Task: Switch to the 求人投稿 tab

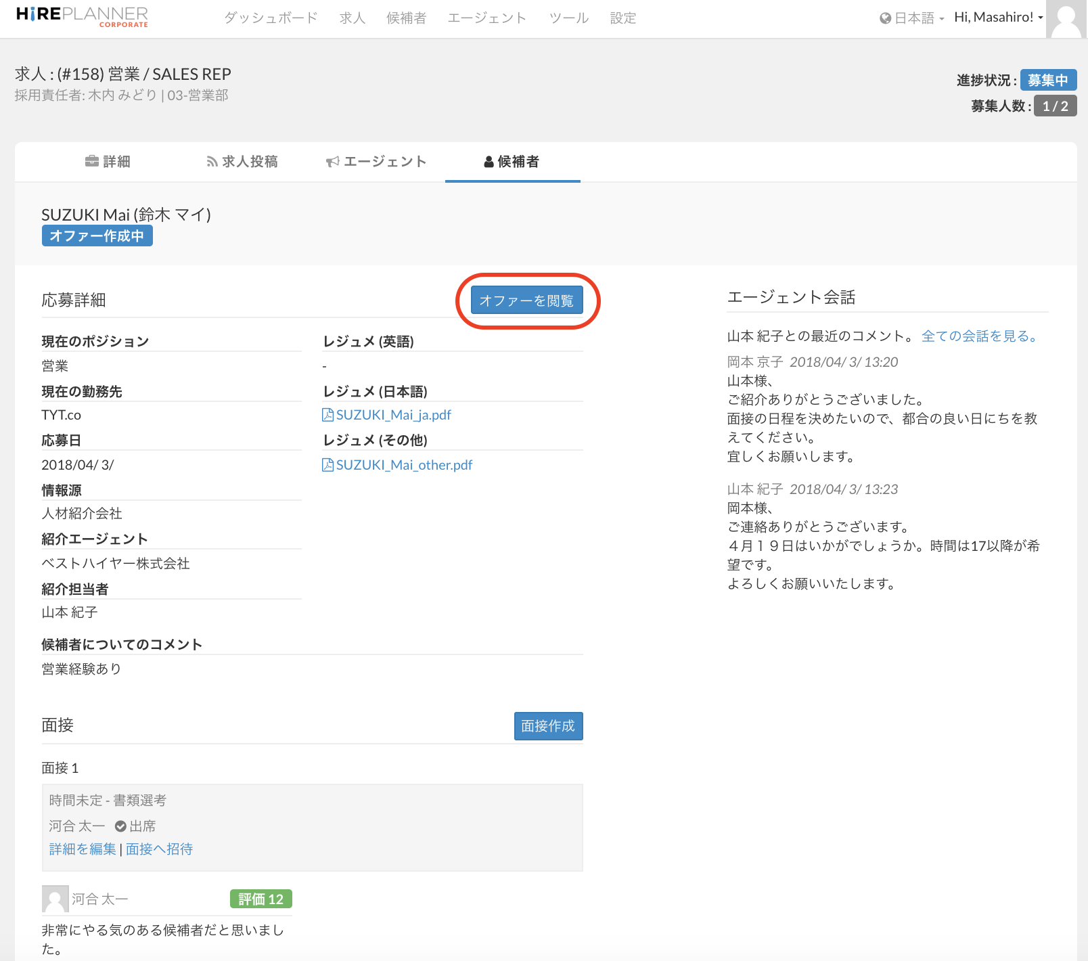Action: pyautogui.click(x=242, y=162)
